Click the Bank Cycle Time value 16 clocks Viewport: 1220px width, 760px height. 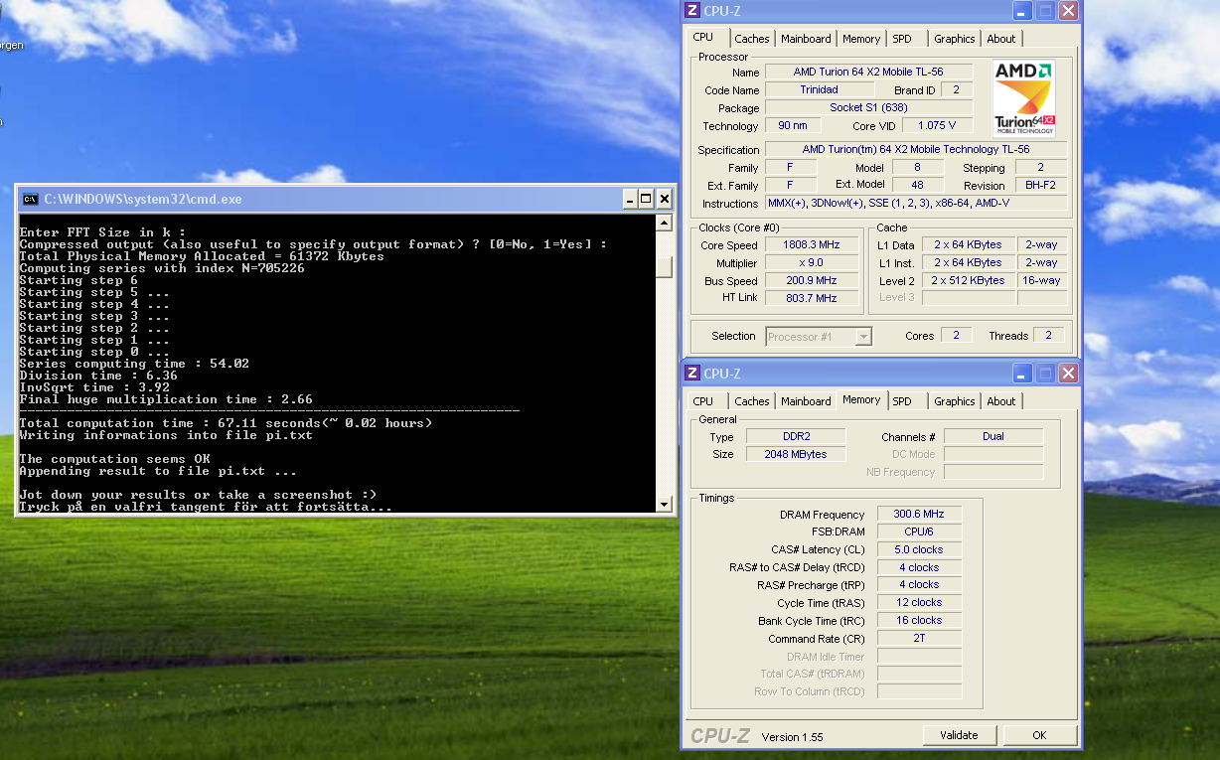(919, 621)
